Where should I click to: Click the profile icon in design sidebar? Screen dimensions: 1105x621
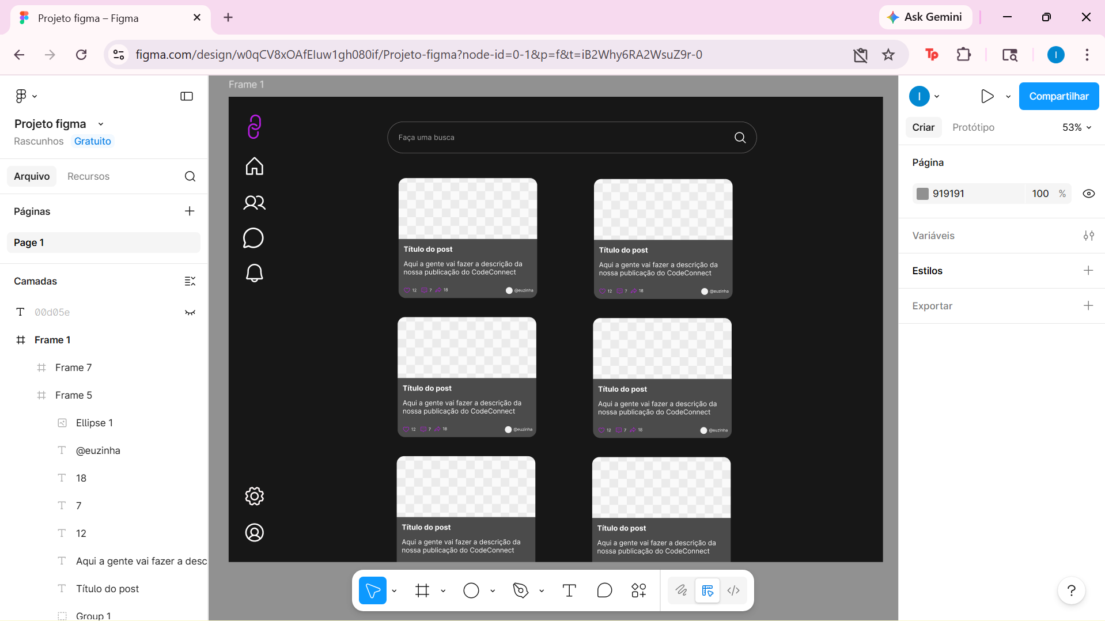pyautogui.click(x=254, y=533)
